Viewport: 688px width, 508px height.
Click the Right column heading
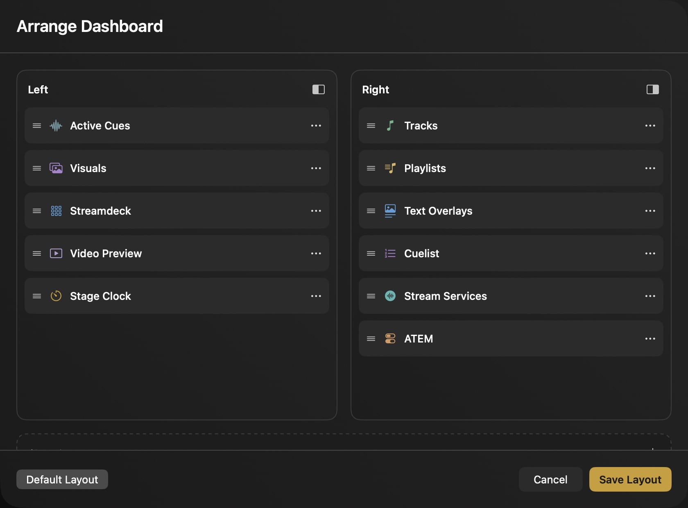(376, 90)
